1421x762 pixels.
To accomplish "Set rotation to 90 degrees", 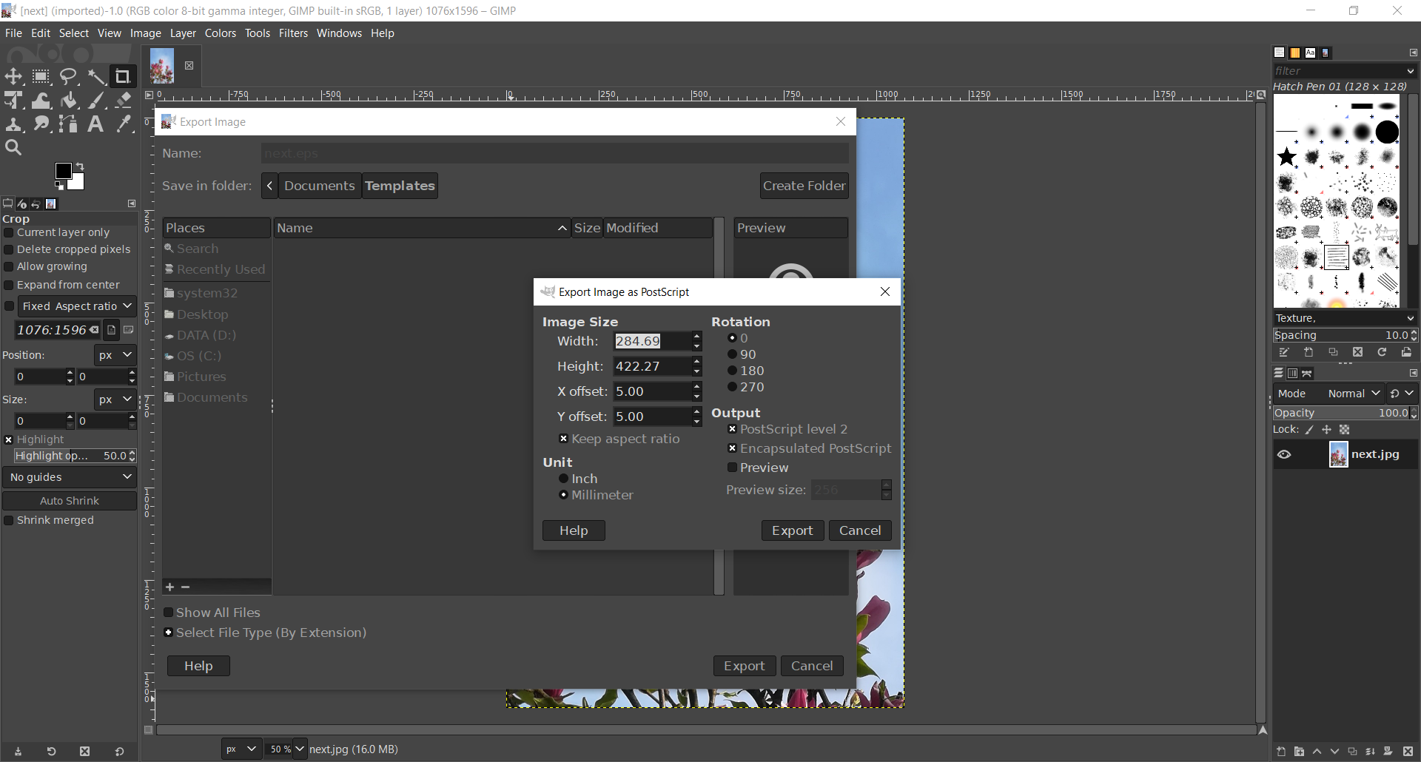I will coord(732,354).
